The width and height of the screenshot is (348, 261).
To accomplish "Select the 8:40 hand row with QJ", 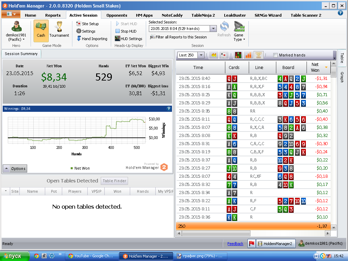I will 253,79.
